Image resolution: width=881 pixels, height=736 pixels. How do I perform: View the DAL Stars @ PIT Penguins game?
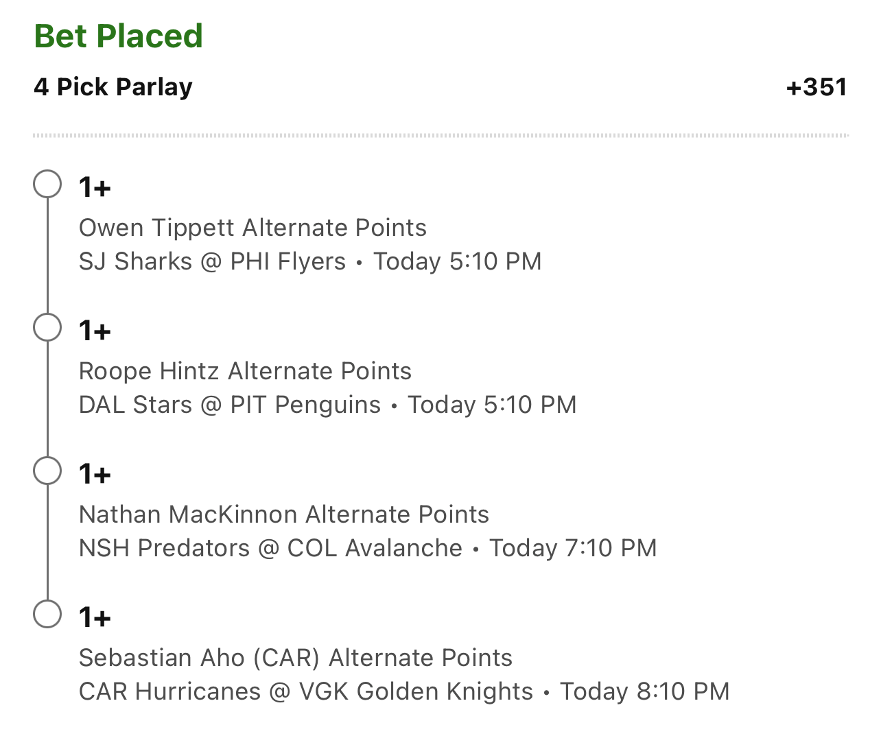[230, 405]
